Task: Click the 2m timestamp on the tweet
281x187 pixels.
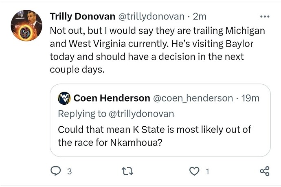Action: 200,17
